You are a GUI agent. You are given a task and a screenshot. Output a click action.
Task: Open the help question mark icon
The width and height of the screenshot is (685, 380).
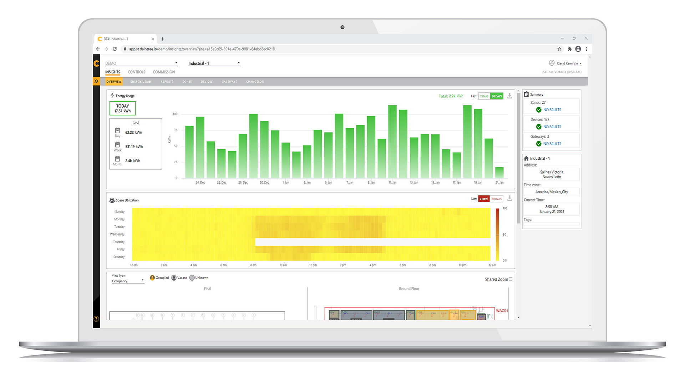[x=96, y=319]
